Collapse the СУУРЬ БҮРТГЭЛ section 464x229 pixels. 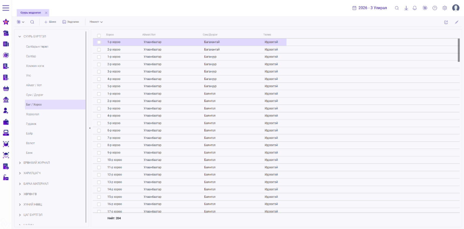click(19, 36)
